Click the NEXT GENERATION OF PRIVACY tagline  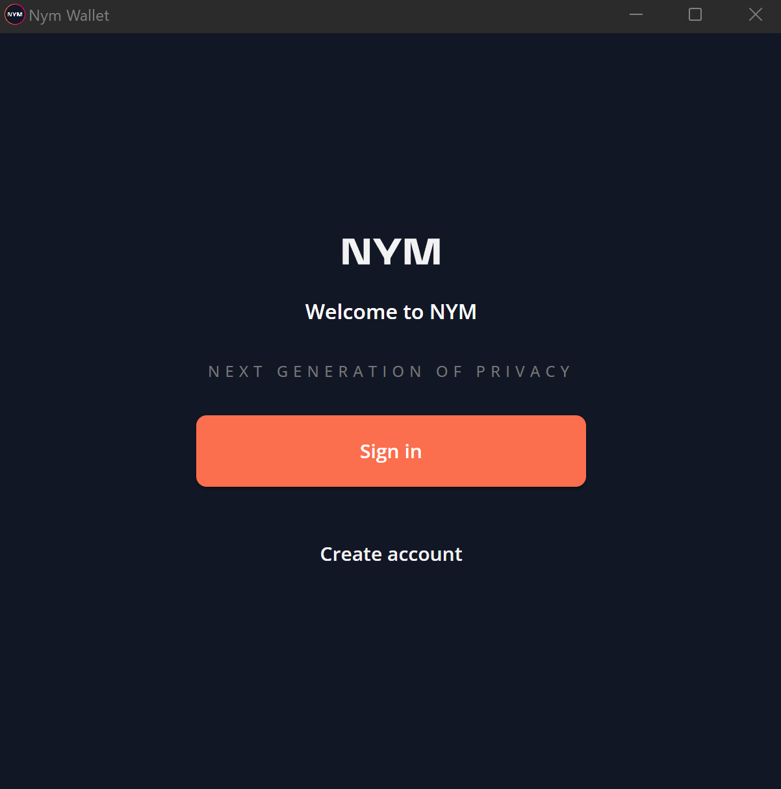(x=390, y=372)
